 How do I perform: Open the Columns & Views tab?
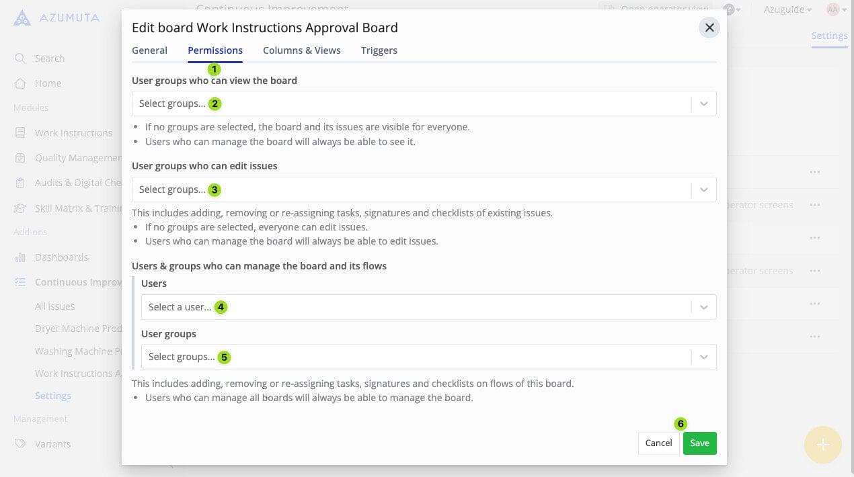click(x=301, y=50)
